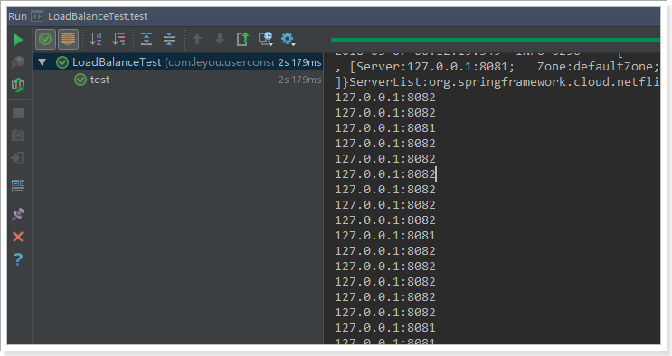Close the run tab with red X
This screenshot has width=672, height=356.
pyautogui.click(x=18, y=237)
